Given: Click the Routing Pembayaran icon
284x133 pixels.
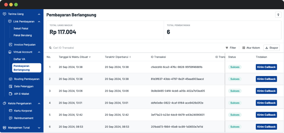Looking at the screenshot, I should pyautogui.click(x=11, y=79).
